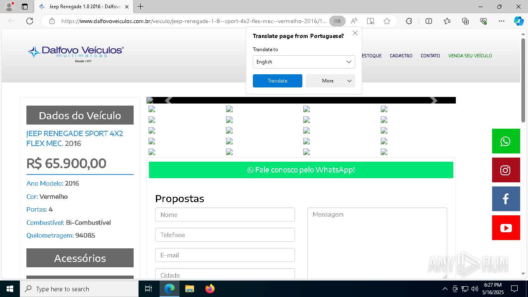The width and height of the screenshot is (528, 297).
Task: Open the Copilot sidebar
Action: (x=519, y=21)
